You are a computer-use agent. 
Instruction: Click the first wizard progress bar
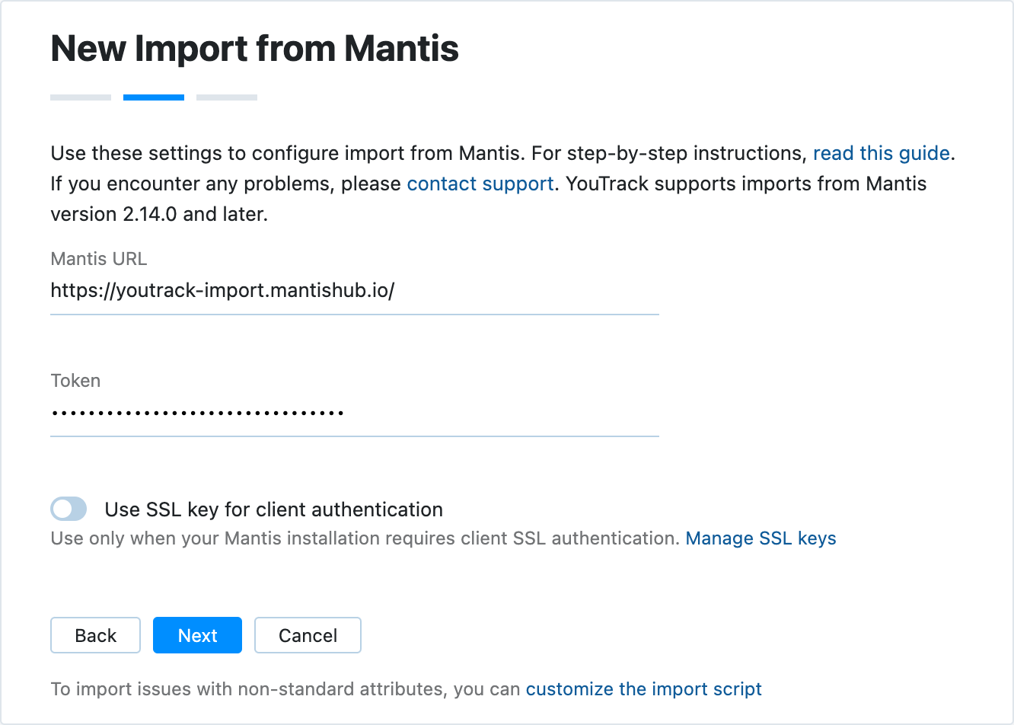point(80,97)
